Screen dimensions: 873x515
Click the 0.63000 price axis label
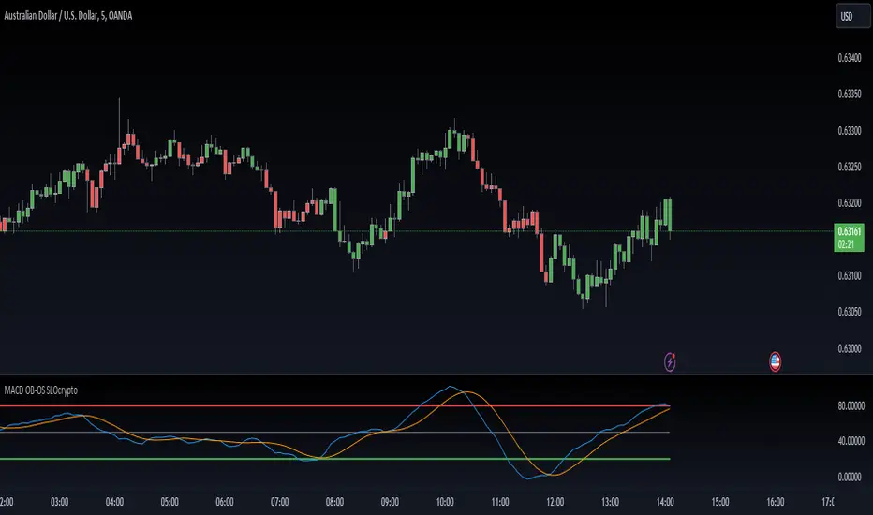click(x=849, y=348)
